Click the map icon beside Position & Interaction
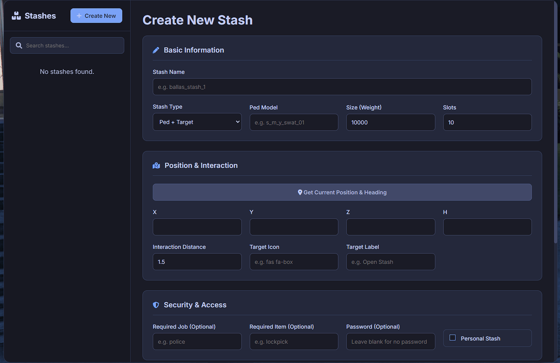The width and height of the screenshot is (560, 363). point(156,165)
